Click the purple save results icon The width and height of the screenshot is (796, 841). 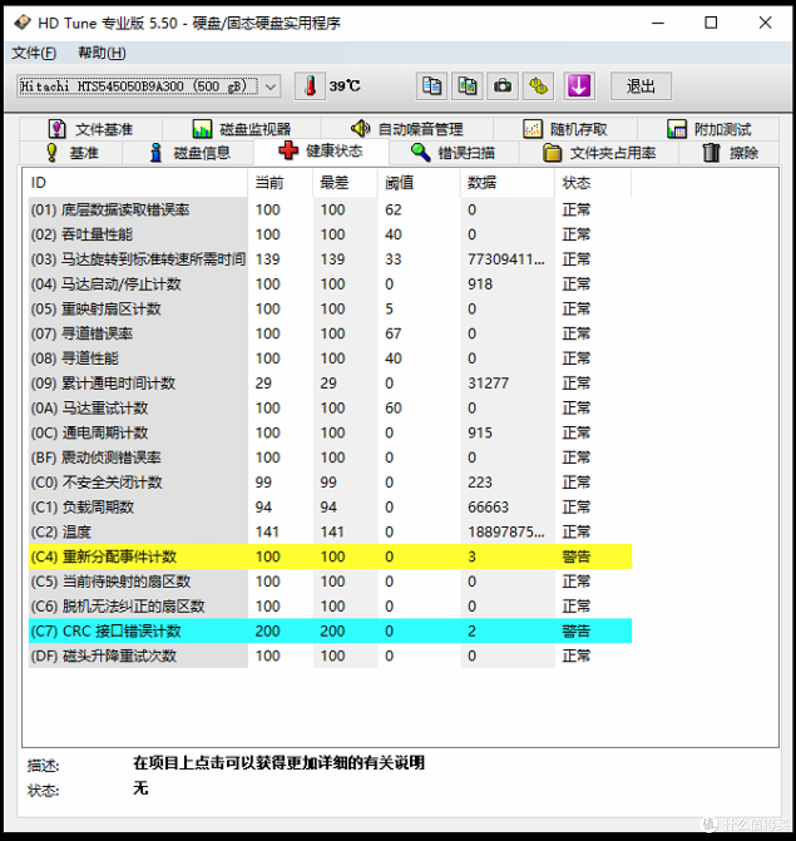tap(579, 86)
